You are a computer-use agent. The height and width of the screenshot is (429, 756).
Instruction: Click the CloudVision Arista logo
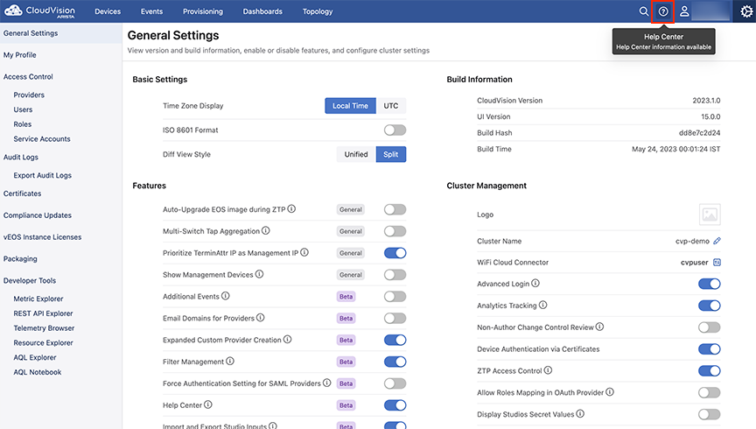(x=39, y=11)
